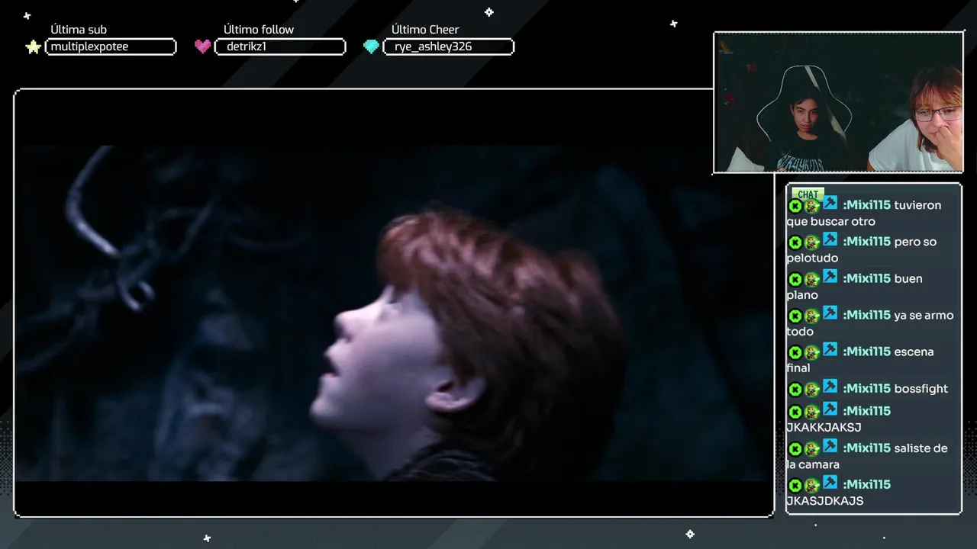Click the yellow star icon beside Última sub

[x=33, y=47]
